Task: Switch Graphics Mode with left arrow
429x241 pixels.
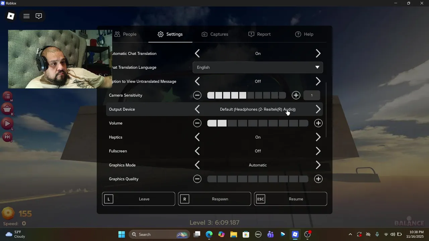Action: pyautogui.click(x=197, y=165)
